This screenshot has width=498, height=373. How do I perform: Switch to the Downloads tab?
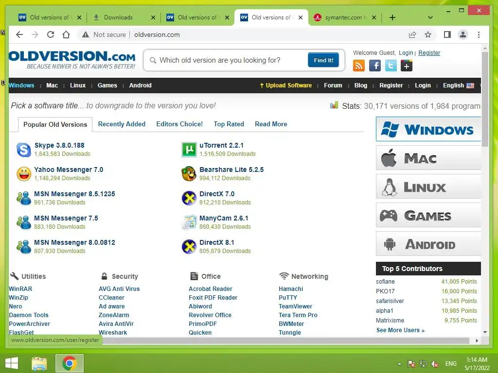pyautogui.click(x=124, y=17)
